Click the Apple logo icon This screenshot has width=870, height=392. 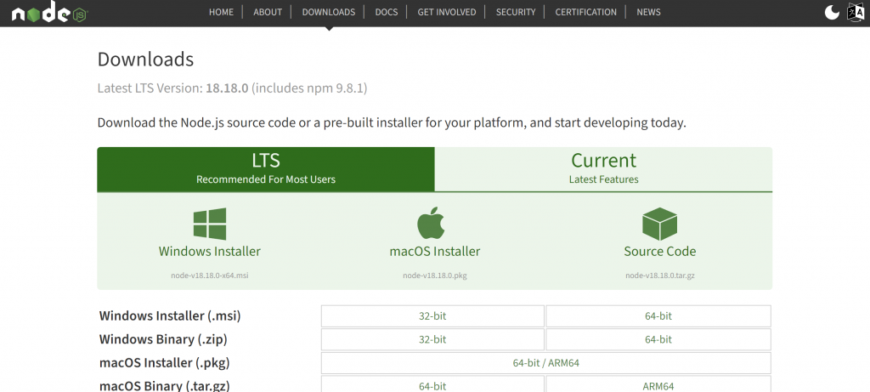pos(431,223)
